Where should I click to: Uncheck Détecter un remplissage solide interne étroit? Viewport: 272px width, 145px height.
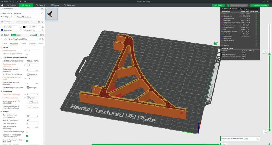(x=27, y=136)
